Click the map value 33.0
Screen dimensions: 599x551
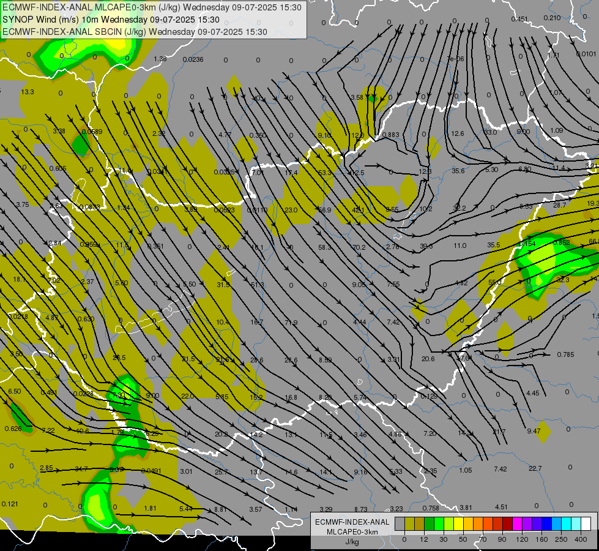pyautogui.click(x=491, y=132)
